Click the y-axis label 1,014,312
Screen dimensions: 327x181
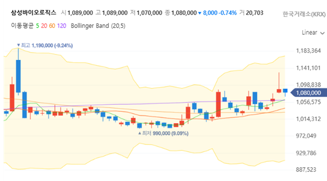pos(308,119)
